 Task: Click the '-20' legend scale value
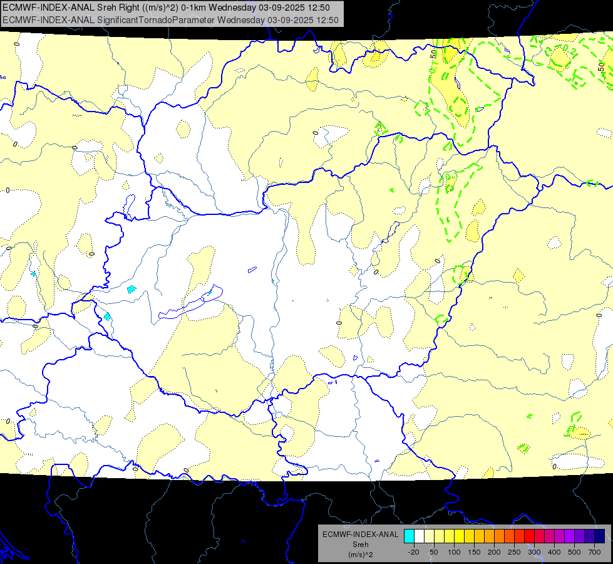click(x=414, y=552)
